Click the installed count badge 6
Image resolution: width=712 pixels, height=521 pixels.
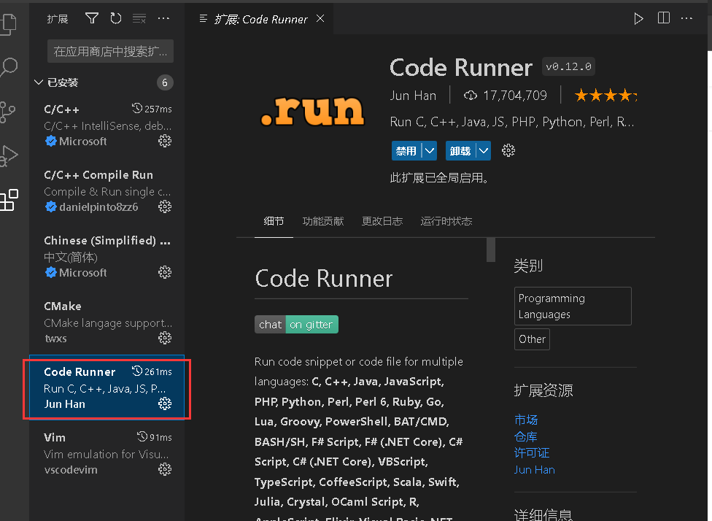[x=165, y=82]
